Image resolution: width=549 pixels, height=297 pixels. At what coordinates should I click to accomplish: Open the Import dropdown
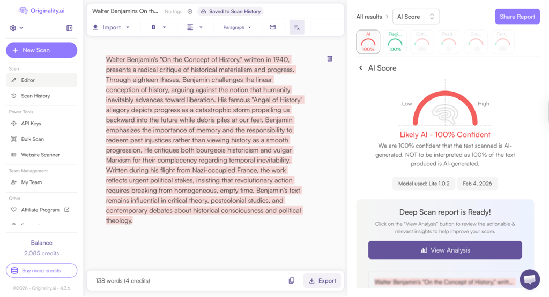coord(111,27)
